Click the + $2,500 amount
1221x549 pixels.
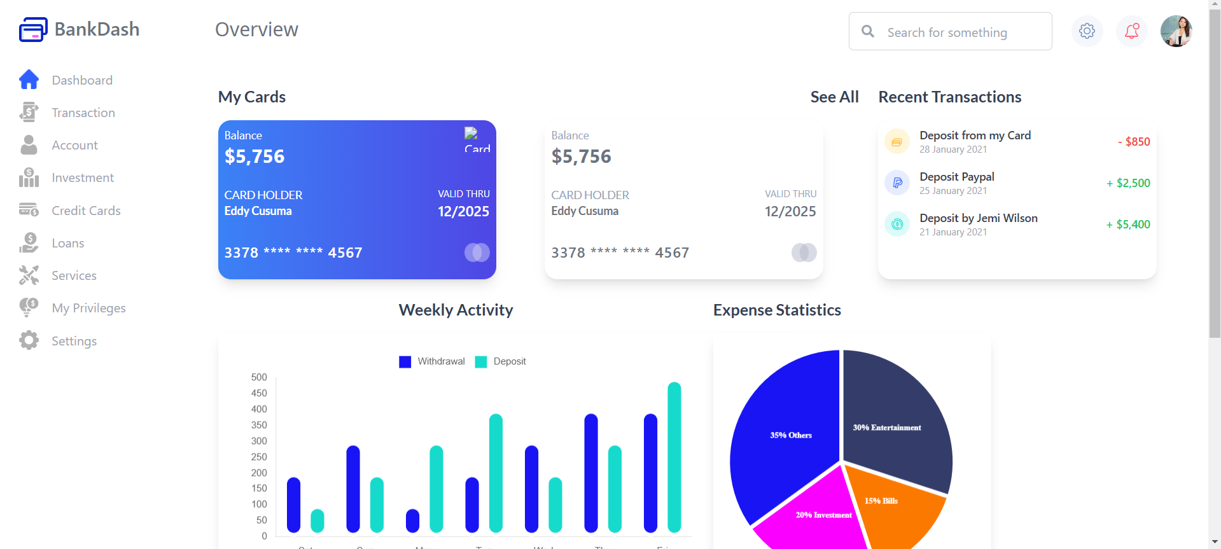pyautogui.click(x=1128, y=183)
